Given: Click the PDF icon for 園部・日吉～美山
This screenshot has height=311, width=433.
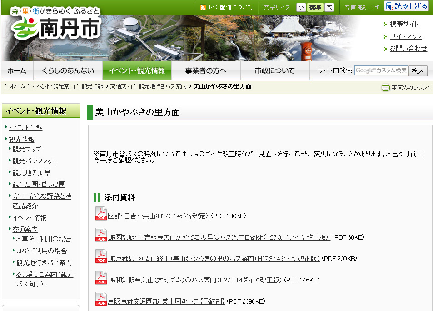Looking at the screenshot, I should click(x=101, y=214).
